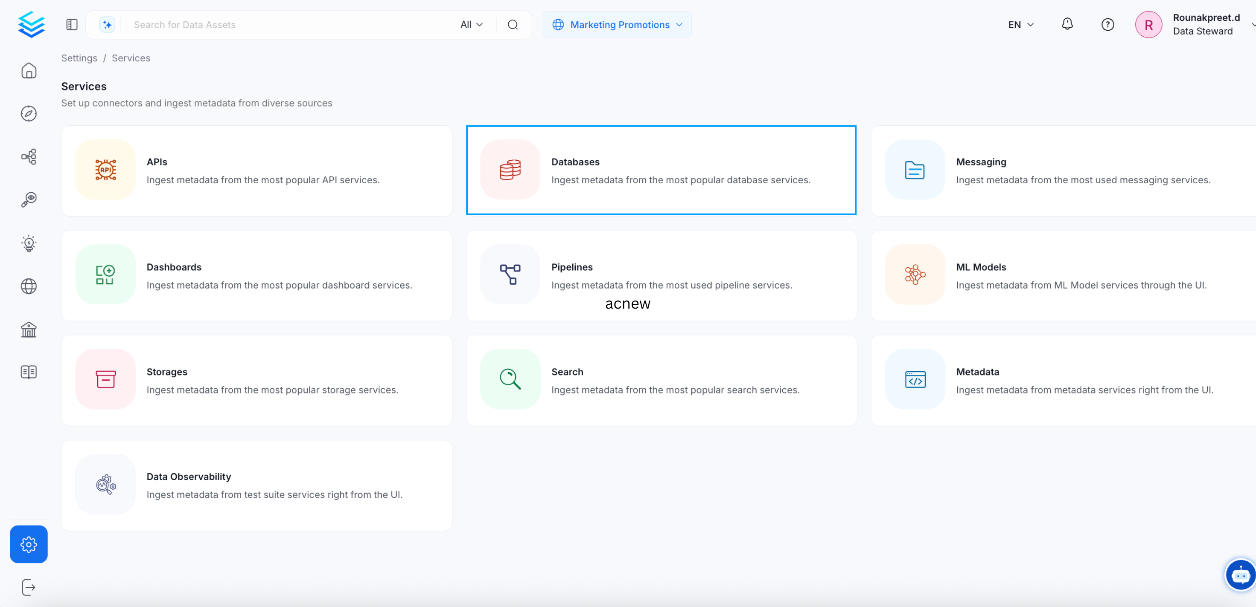This screenshot has height=607, width=1256.
Task: Open the Governance bank icon in sidebar
Action: tap(29, 330)
